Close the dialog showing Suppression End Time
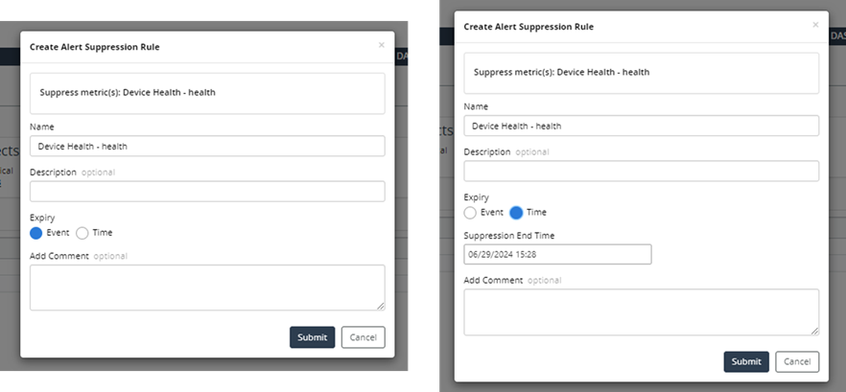The width and height of the screenshot is (846, 392). pos(815,25)
